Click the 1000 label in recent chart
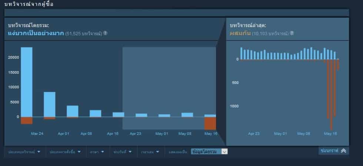Screen dimensions: 363x166 pyautogui.click(x=234, y=106)
